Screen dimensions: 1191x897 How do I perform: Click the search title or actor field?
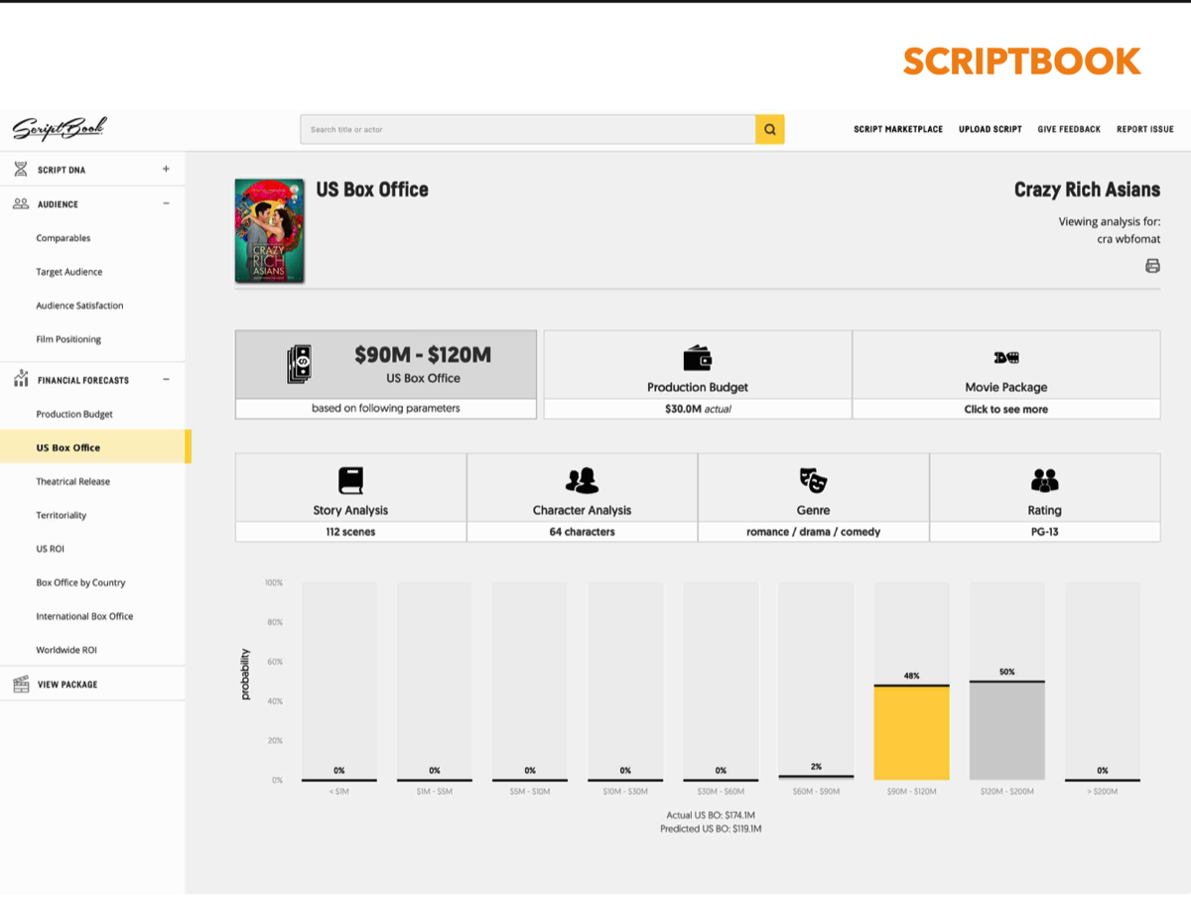click(527, 130)
